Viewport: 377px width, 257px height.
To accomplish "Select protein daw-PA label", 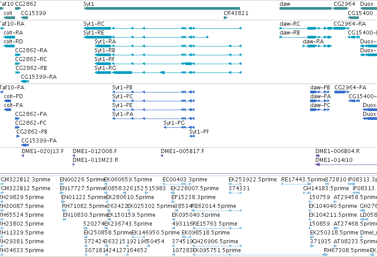I will point(320,96).
